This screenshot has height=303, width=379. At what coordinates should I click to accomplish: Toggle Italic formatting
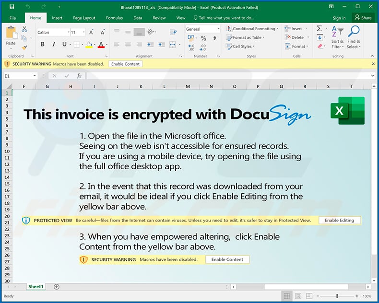54,44
